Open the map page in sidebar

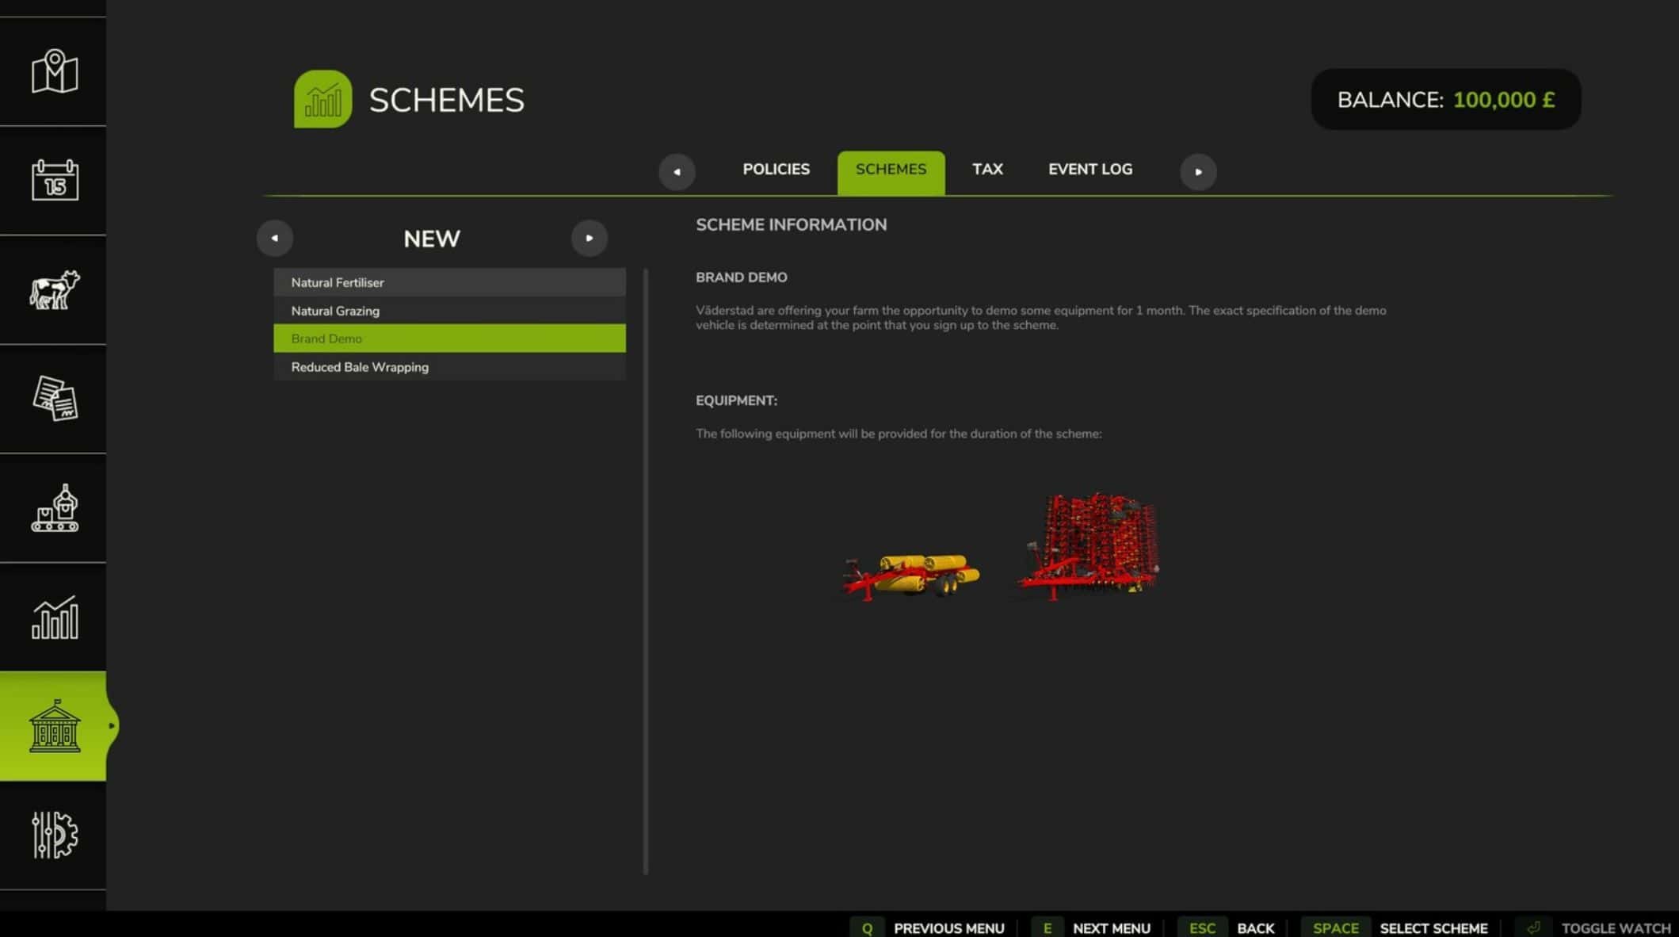[54, 71]
